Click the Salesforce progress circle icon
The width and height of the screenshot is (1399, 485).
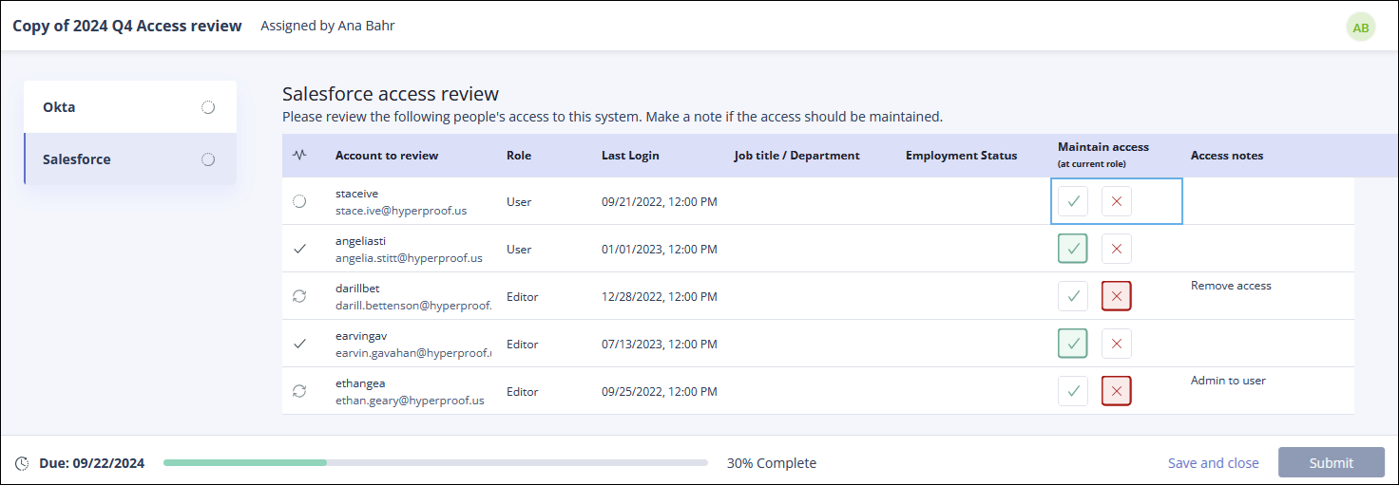tap(208, 159)
